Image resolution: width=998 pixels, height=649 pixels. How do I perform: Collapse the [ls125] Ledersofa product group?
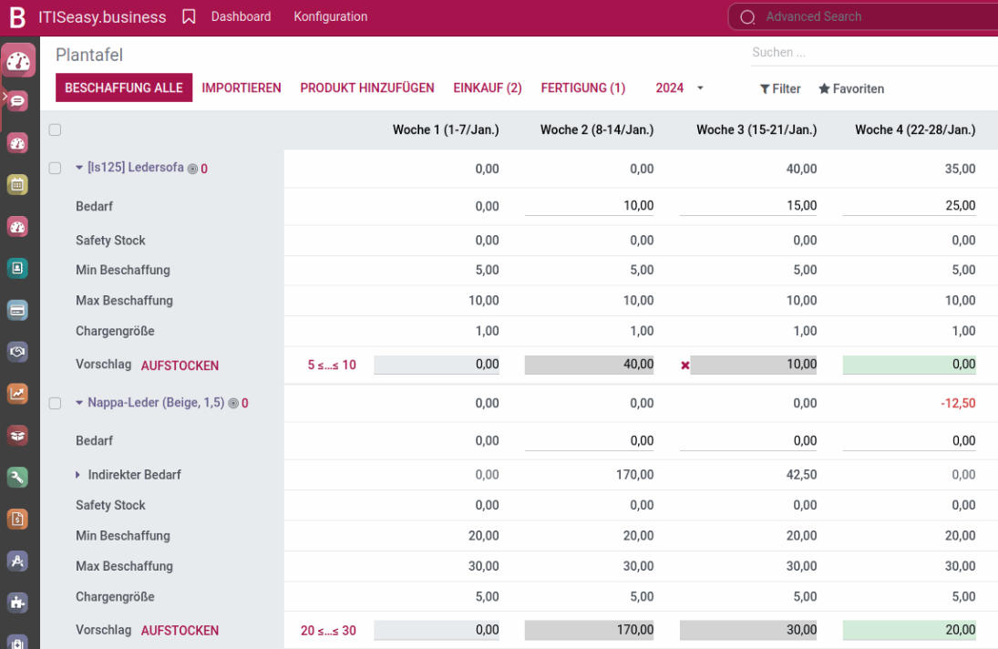79,168
